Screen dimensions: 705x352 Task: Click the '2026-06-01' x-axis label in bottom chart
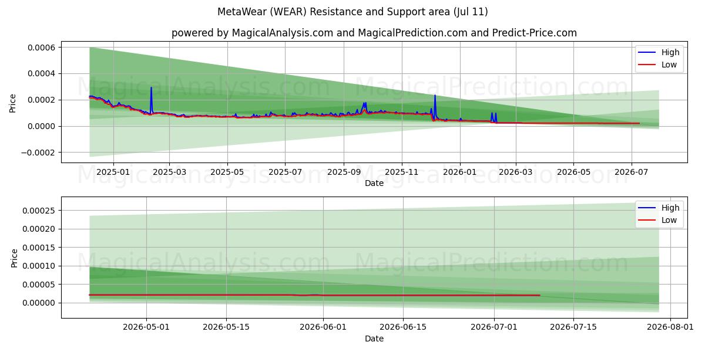point(323,328)
